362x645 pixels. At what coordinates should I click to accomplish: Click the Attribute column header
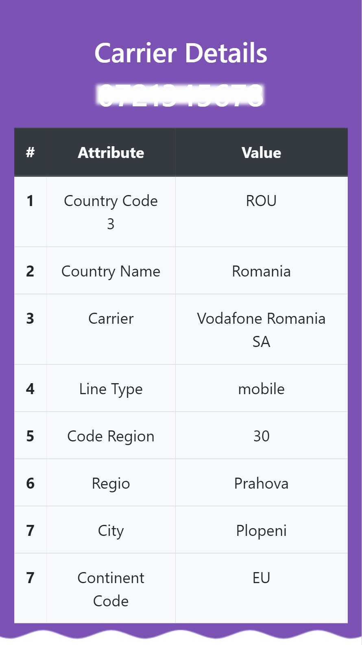click(x=111, y=153)
